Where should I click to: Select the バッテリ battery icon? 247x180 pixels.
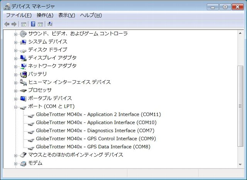(24, 74)
